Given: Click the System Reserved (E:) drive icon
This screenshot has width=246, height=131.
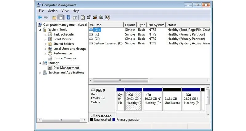Looking at the screenshot, I should click(91, 43).
